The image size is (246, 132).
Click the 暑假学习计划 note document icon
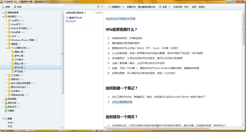[x=67, y=18]
